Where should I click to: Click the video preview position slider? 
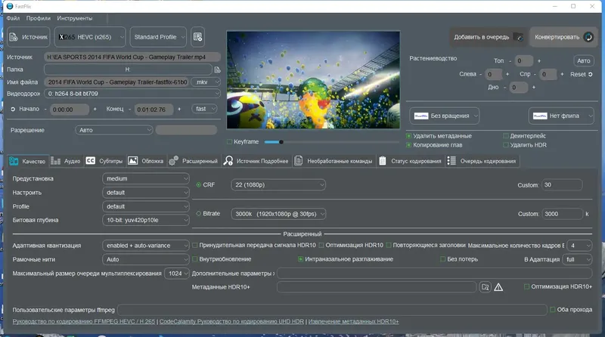282,141
